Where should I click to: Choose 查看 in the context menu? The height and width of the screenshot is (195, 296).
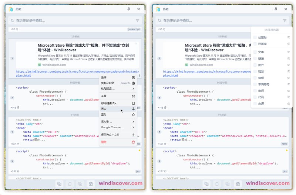tap(118, 96)
